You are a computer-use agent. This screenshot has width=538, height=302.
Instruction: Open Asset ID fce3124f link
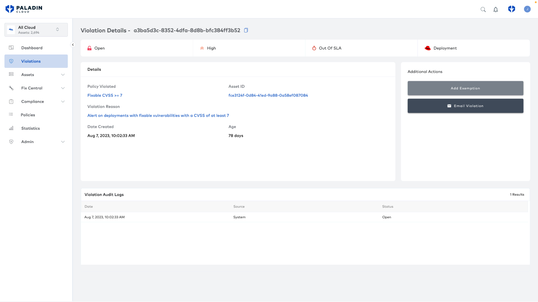268,95
